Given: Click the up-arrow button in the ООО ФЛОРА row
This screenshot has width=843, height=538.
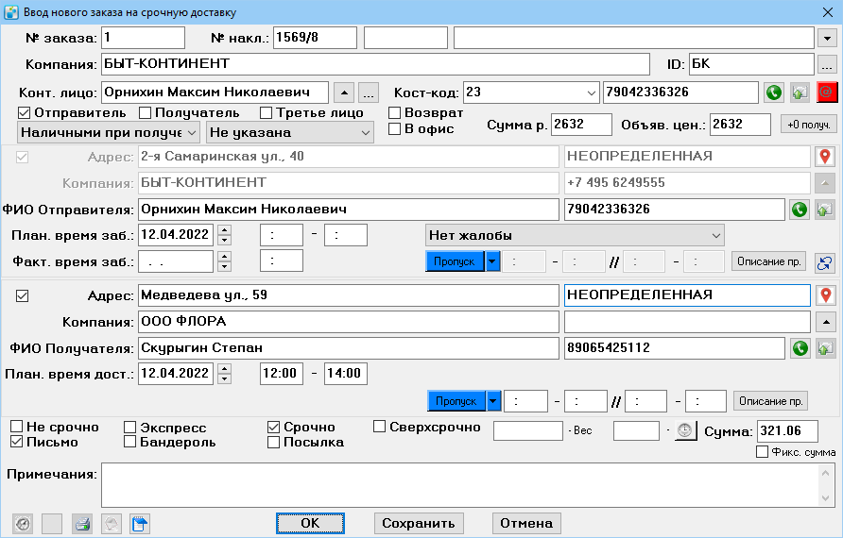Looking at the screenshot, I should pyautogui.click(x=826, y=322).
